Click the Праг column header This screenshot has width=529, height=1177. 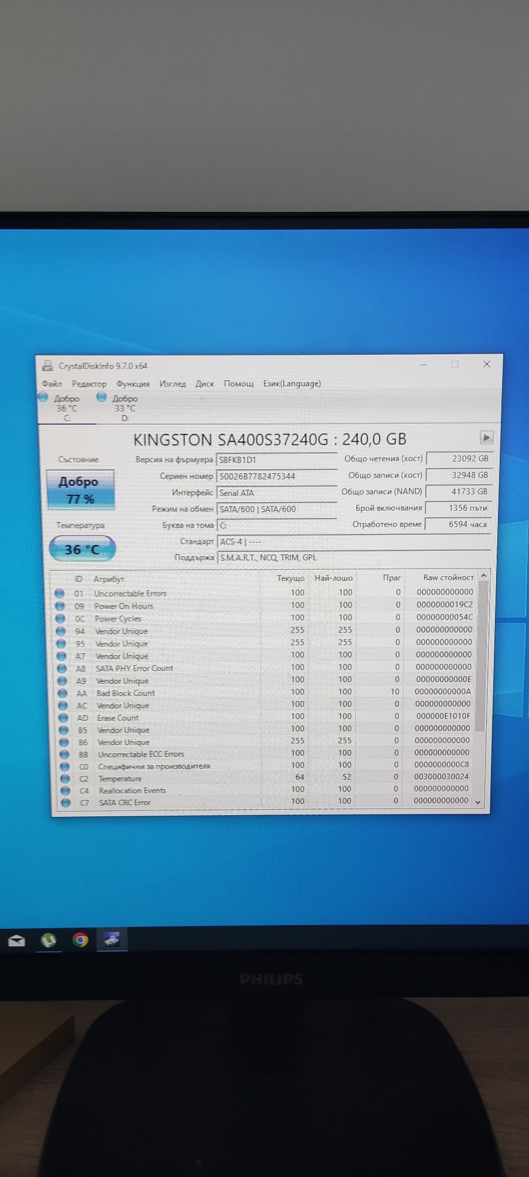point(391,578)
